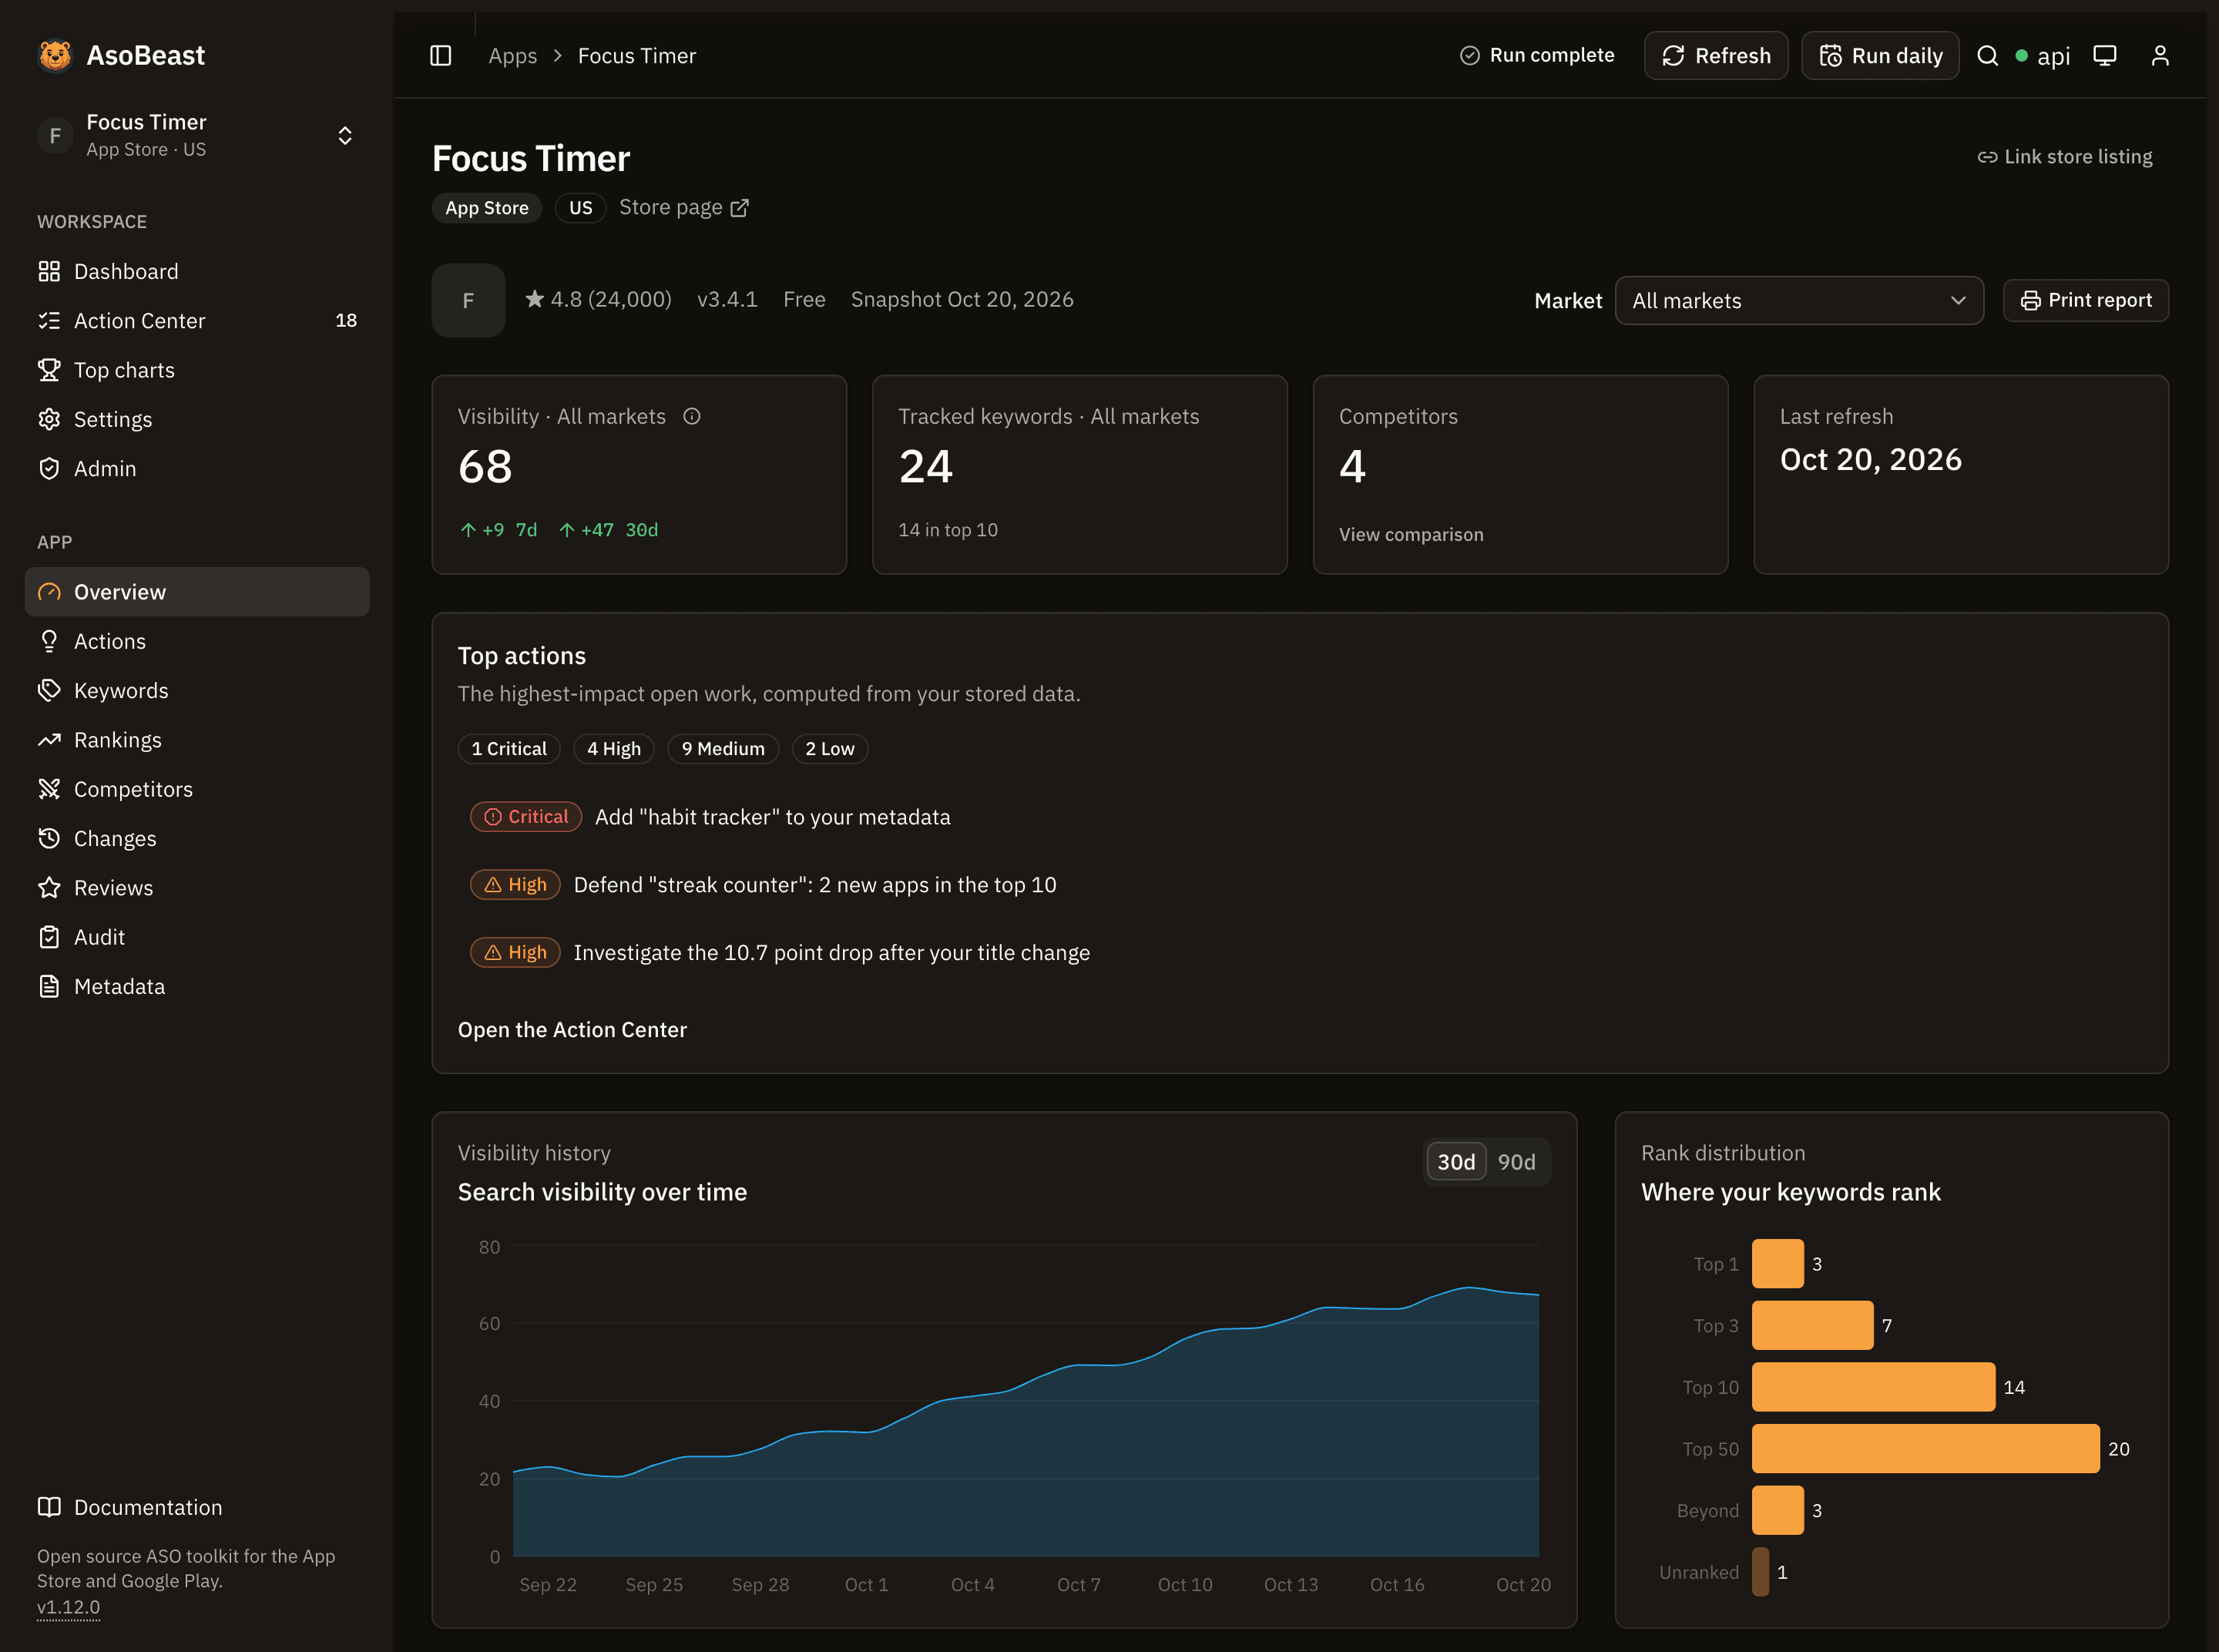2219x1652 pixels.
Task: Open the title change drop action
Action: [832, 953]
